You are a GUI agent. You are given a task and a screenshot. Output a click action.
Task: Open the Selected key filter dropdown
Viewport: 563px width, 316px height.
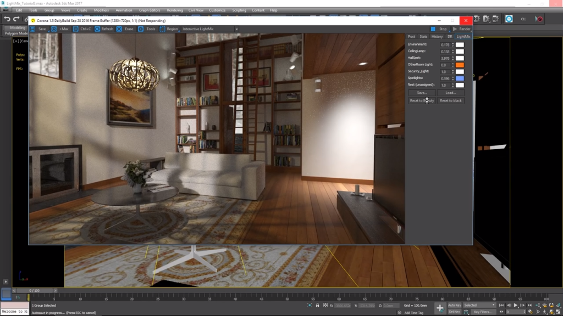[479, 305]
